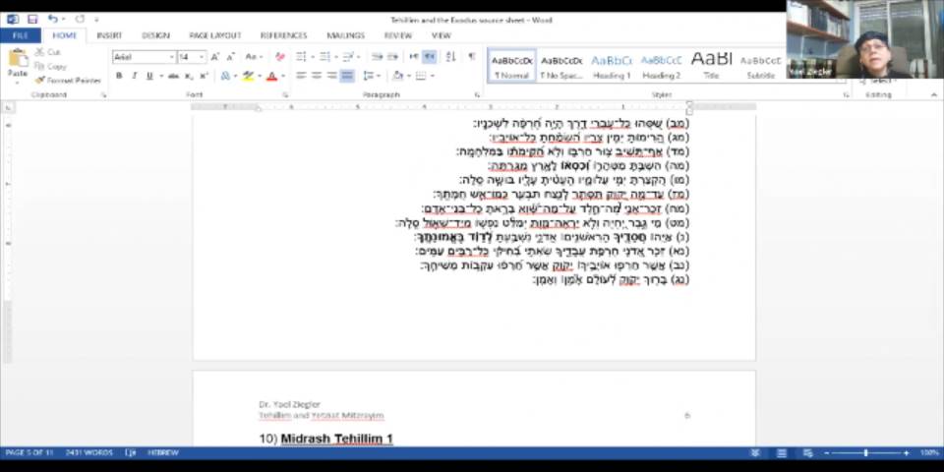Click the Sort paragraph icon
Viewport: 944px width, 472px height.
point(450,57)
